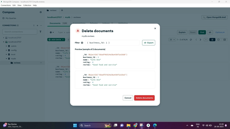
Task: Open the connections options ellipsis menu
Action: tap(41, 26)
